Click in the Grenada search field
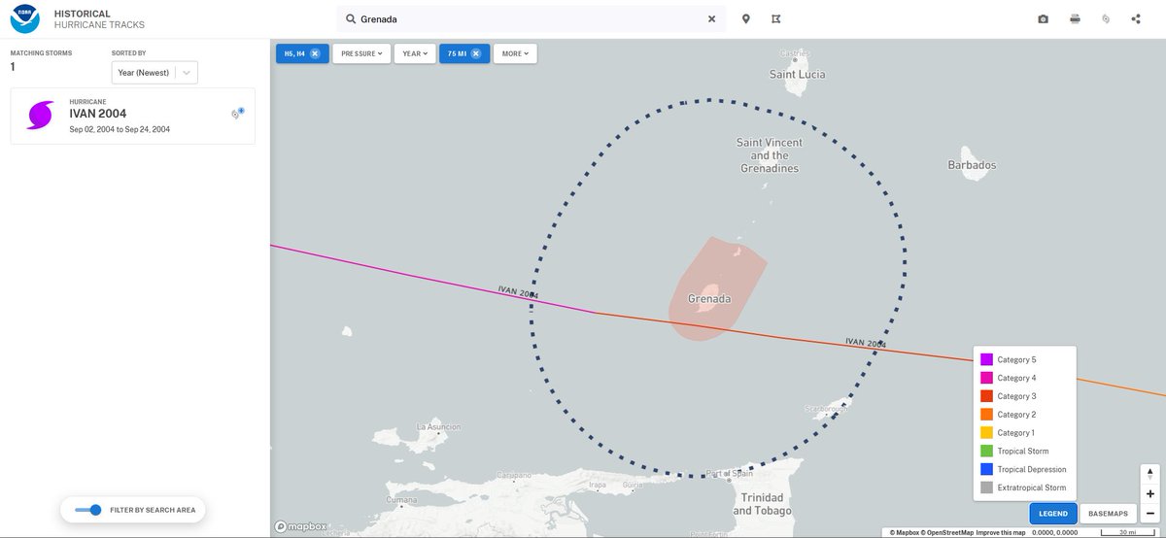Image resolution: width=1166 pixels, height=538 pixels. coord(530,18)
